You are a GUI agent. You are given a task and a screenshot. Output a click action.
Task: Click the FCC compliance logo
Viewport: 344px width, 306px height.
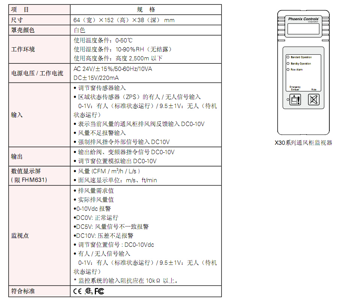(x=99, y=291)
